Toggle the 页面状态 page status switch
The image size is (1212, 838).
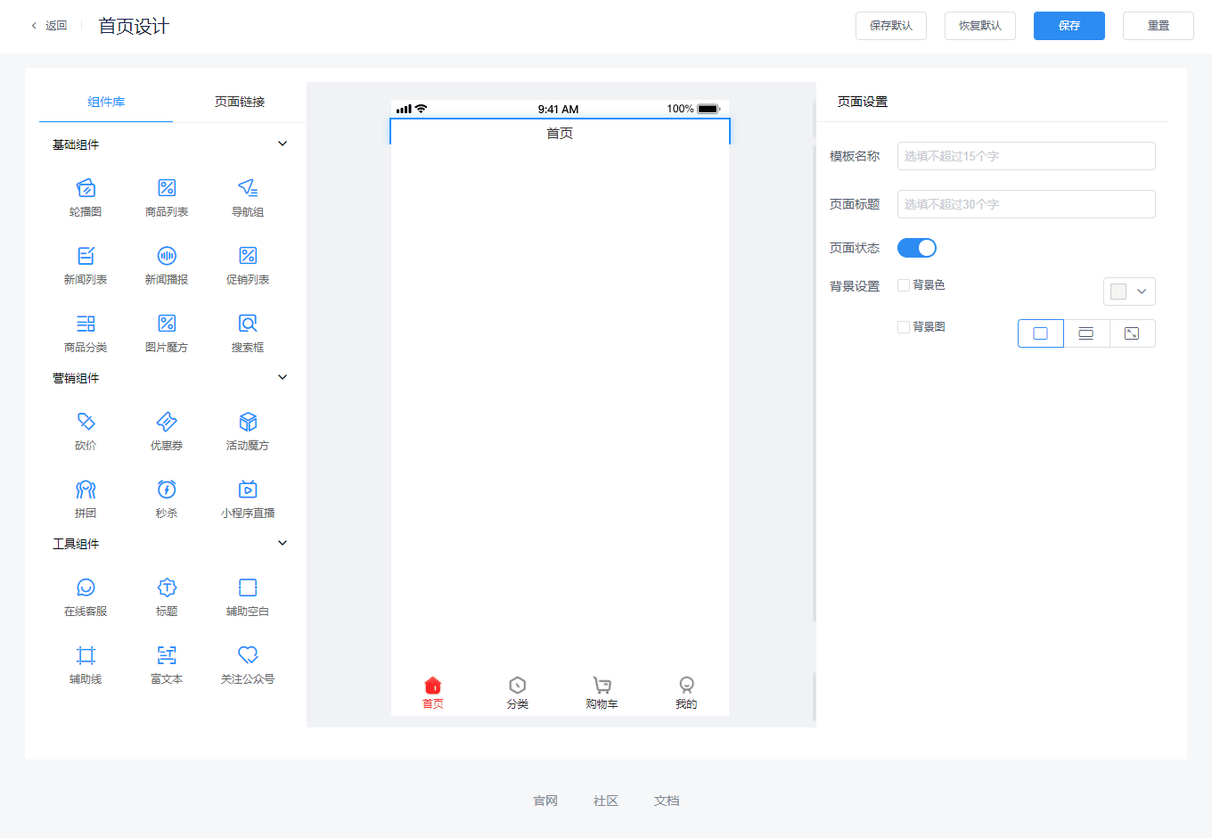917,247
